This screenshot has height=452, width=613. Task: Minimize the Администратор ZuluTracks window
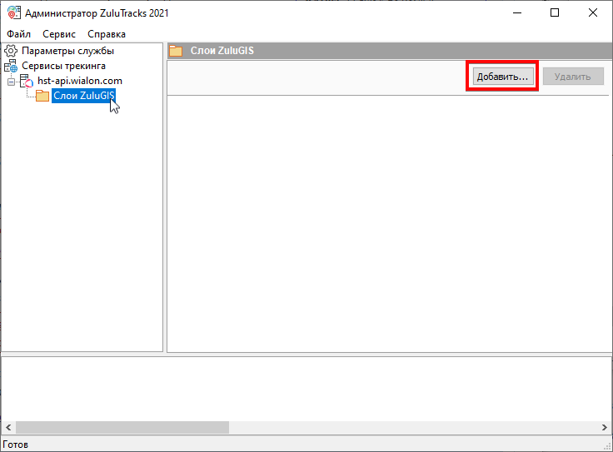pyautogui.click(x=516, y=12)
